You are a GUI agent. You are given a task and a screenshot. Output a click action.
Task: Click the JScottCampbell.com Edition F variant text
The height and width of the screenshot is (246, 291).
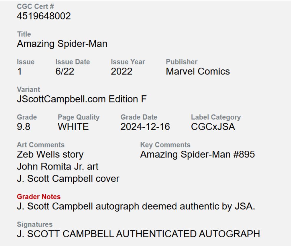coord(82,99)
